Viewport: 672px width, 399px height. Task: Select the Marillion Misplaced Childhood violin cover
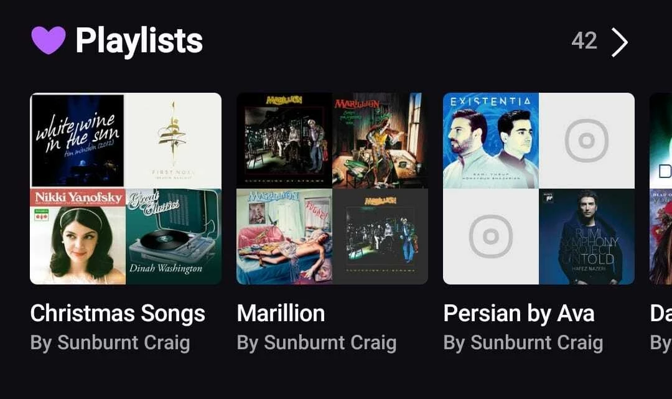[380, 141]
